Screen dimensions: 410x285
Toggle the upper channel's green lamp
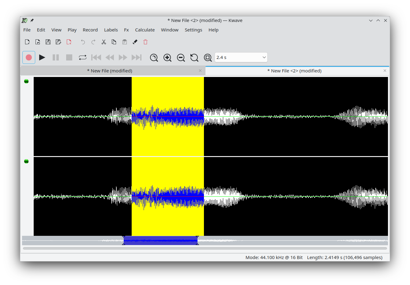coord(26,81)
